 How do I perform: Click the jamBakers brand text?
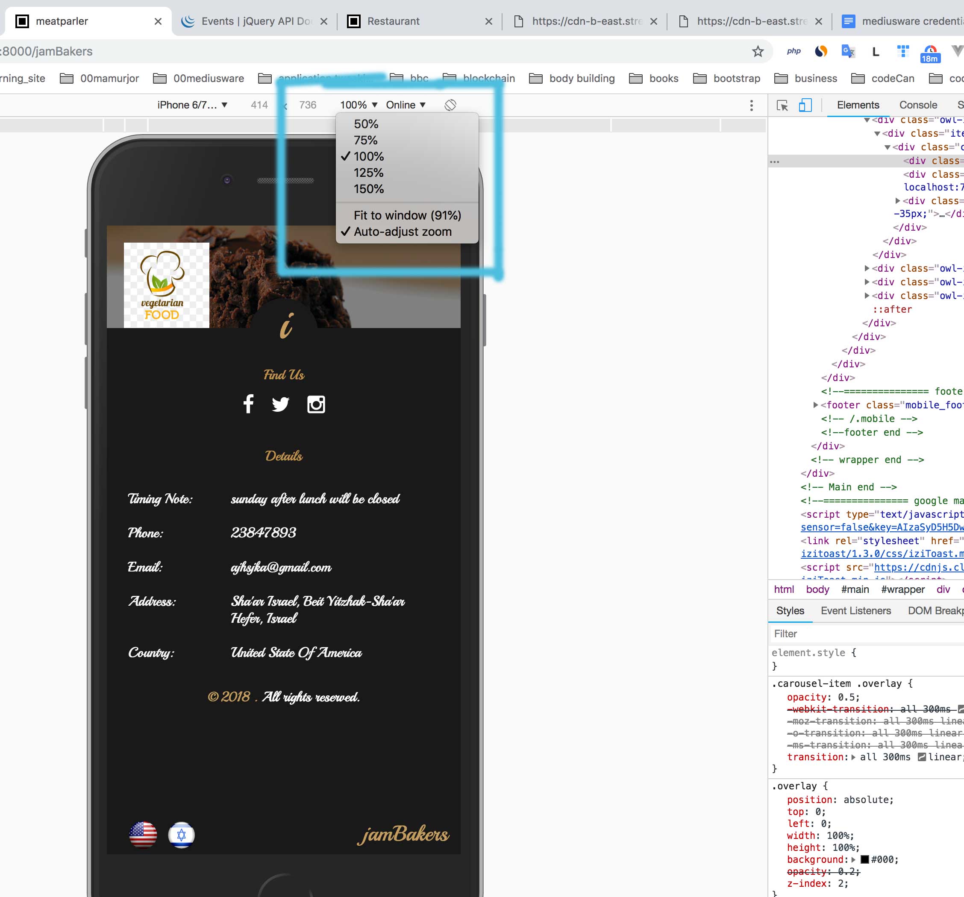point(403,835)
